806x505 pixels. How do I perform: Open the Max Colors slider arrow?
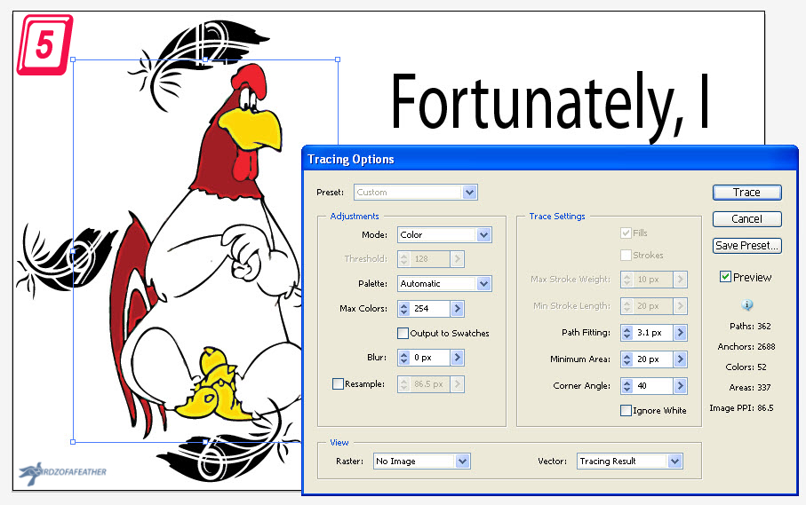458,309
